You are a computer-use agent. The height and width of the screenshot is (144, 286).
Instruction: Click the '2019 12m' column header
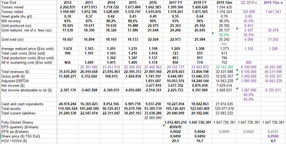click(224, 2)
